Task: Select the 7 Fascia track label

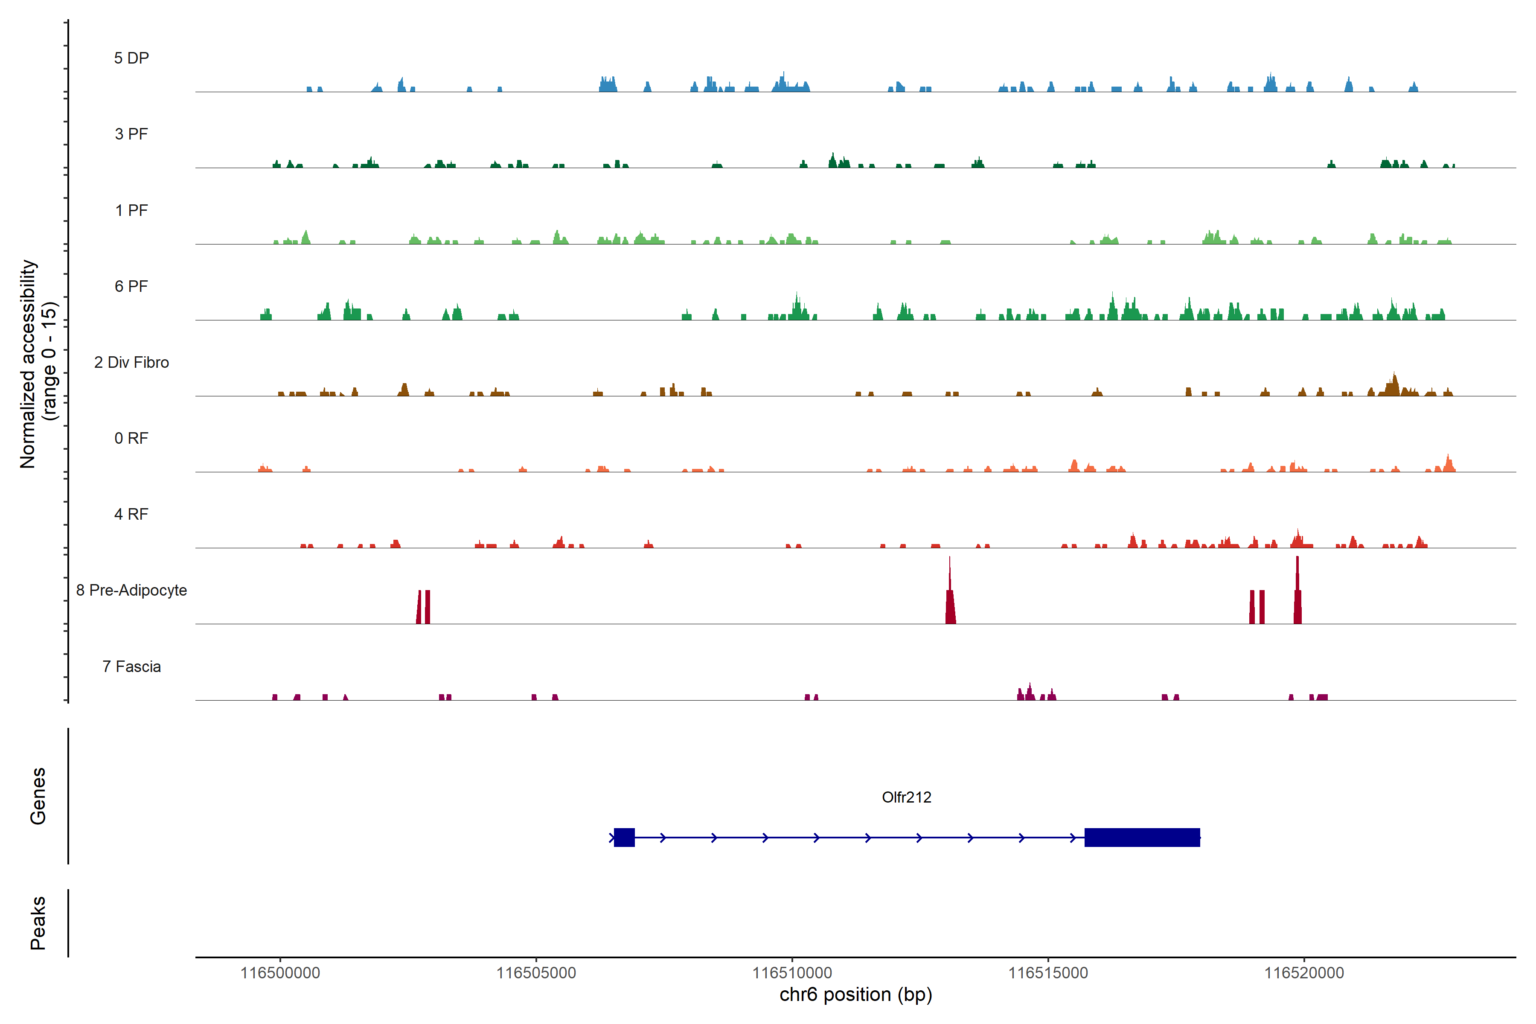Action: point(131,666)
